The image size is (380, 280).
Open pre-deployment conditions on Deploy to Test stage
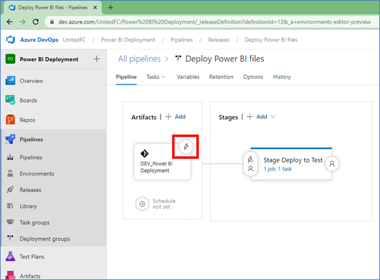pyautogui.click(x=250, y=164)
